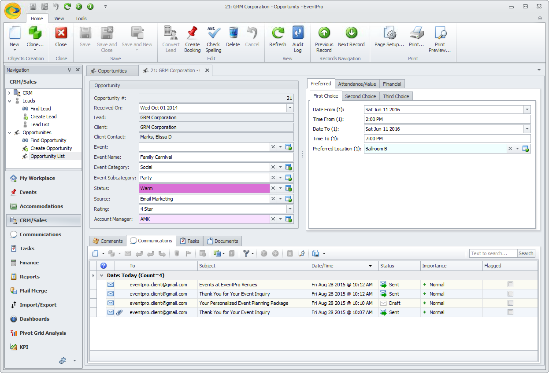Open the Mail Merge navigation group
Screen dimensions: 549x373
(44, 291)
